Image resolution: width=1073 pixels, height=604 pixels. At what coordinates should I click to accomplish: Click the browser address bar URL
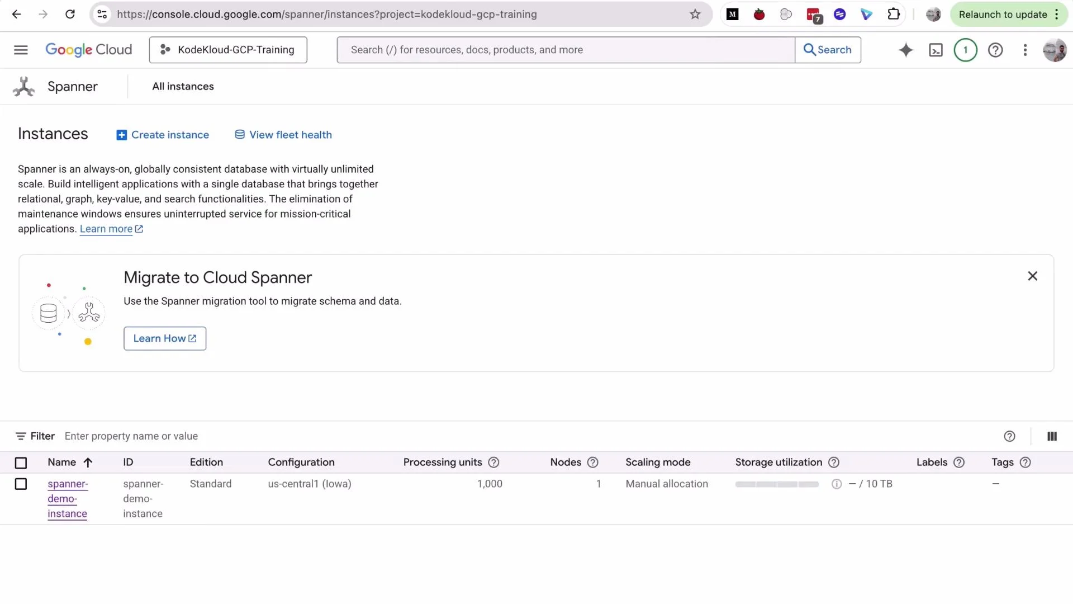(x=327, y=15)
